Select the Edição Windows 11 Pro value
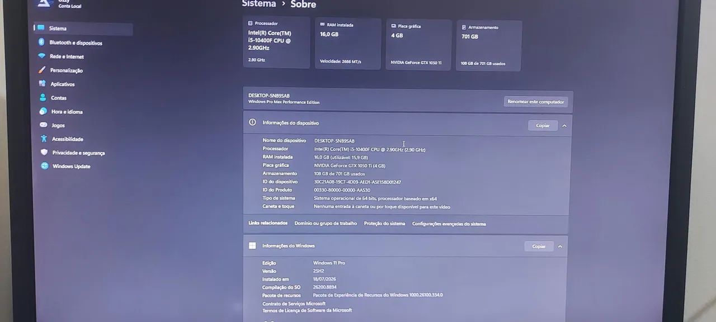716x322 pixels. [x=329, y=263]
